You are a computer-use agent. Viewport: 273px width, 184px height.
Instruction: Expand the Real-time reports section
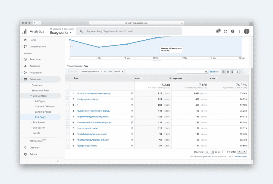coord(22,59)
